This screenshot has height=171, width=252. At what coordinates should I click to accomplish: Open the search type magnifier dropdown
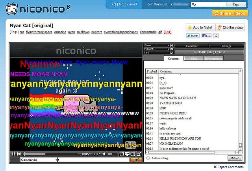194,4
